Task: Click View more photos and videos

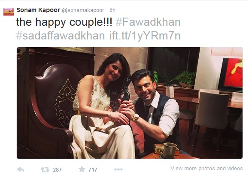Action: (x=206, y=168)
